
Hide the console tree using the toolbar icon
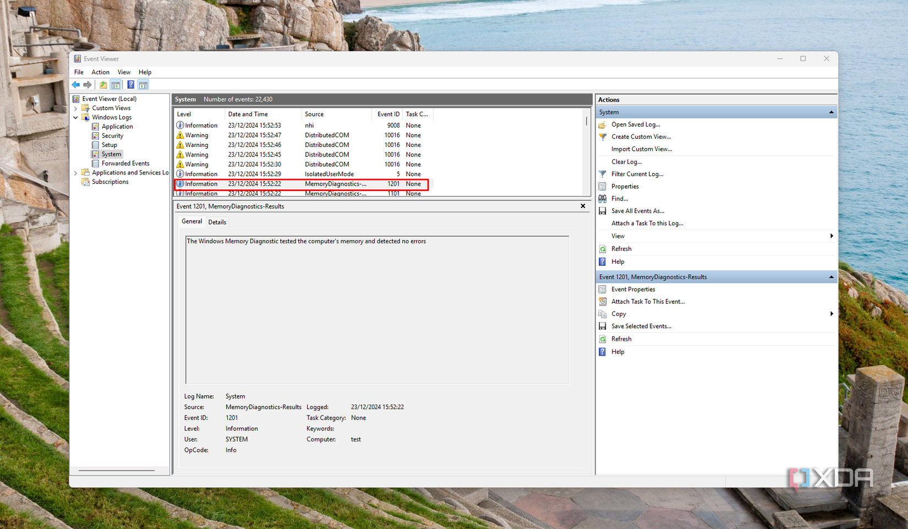coord(116,84)
